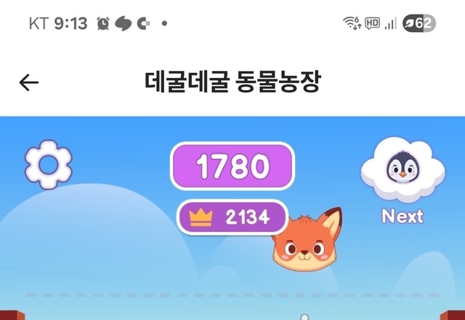Tap the alarm clock status icon

coord(103,23)
